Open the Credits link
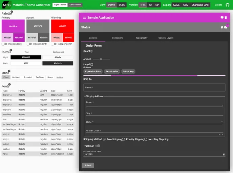233x173 pixels. (x=218, y=5)
